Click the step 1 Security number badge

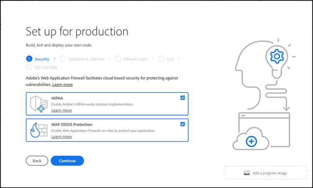point(29,59)
